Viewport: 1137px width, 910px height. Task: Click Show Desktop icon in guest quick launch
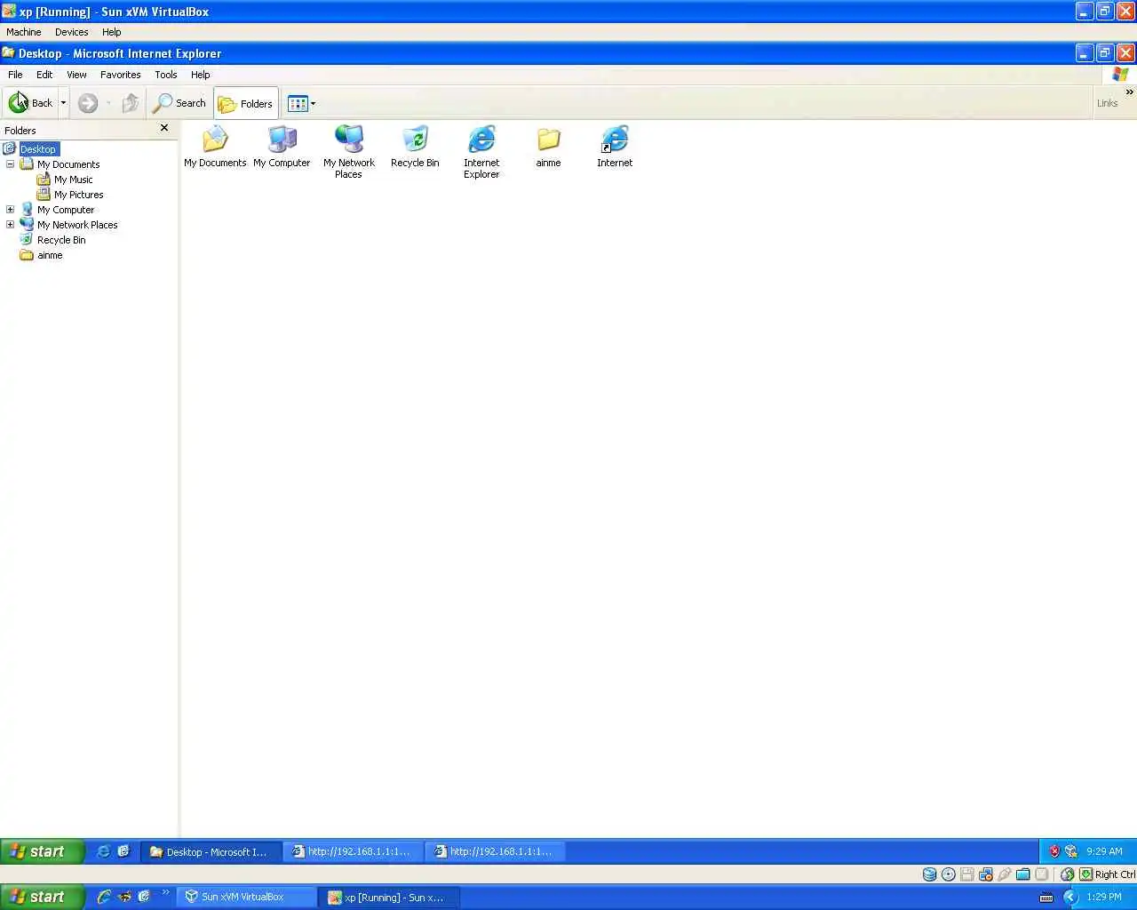tap(123, 851)
